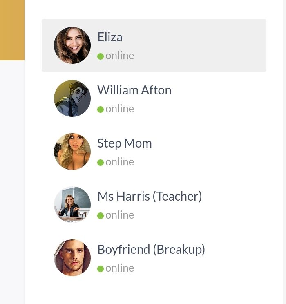Click the "online" label under William Afton

120,109
